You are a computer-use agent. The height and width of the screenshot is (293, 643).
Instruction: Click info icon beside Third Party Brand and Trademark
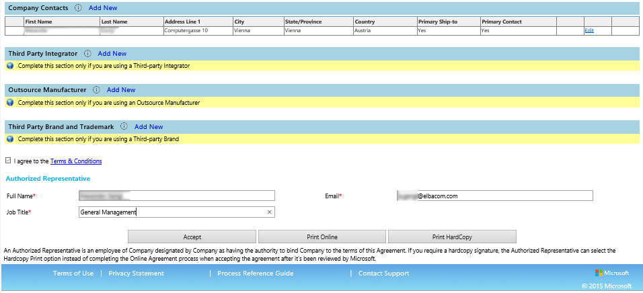click(124, 126)
